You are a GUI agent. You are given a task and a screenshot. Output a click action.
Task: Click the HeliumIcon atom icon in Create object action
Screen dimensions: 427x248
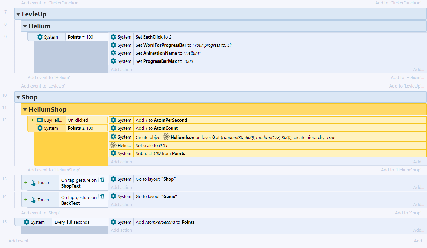[x=166, y=137]
